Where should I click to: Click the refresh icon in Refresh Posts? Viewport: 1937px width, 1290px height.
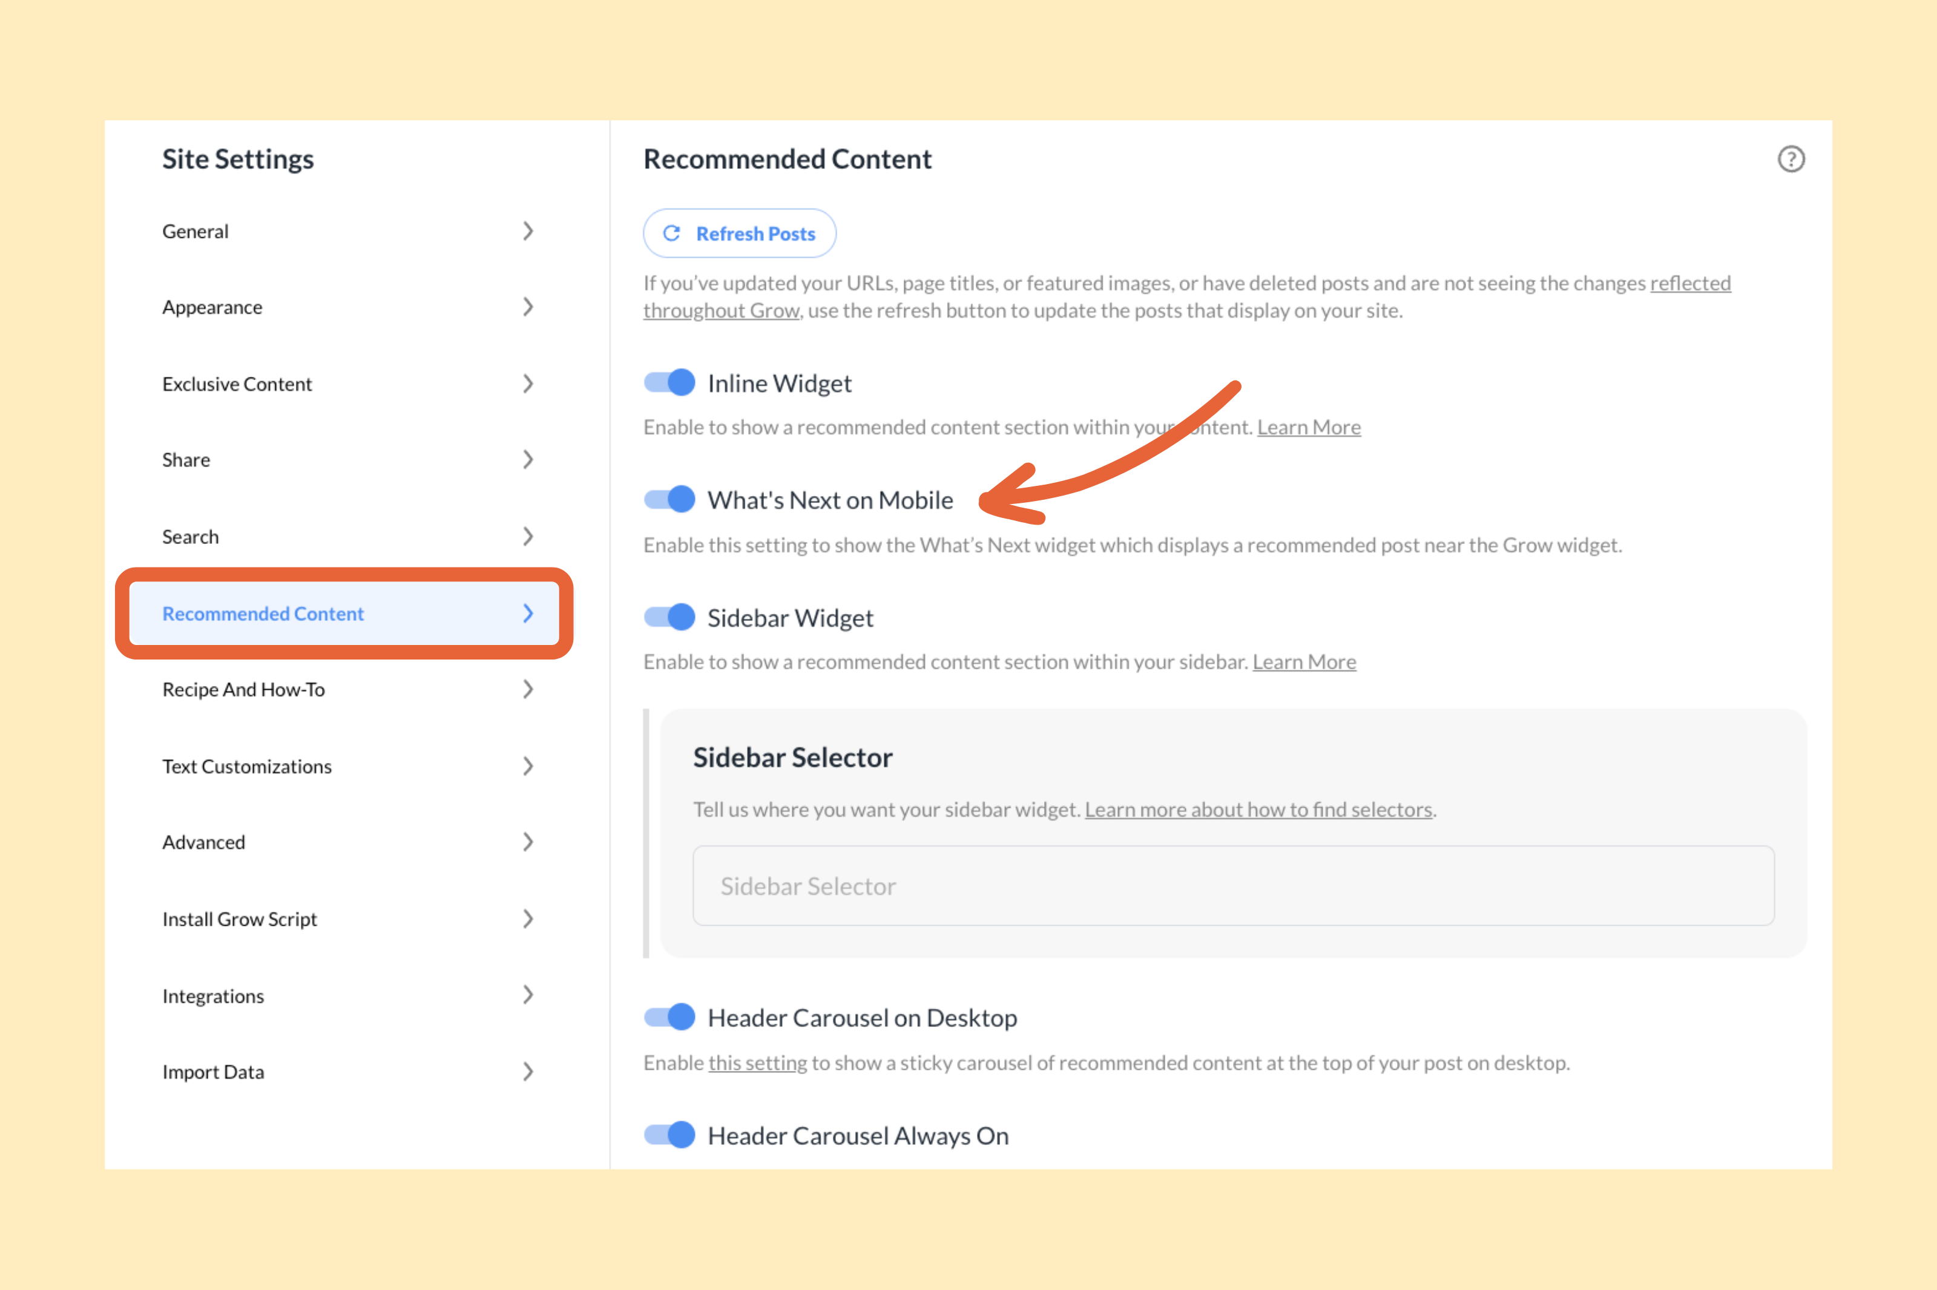point(671,234)
